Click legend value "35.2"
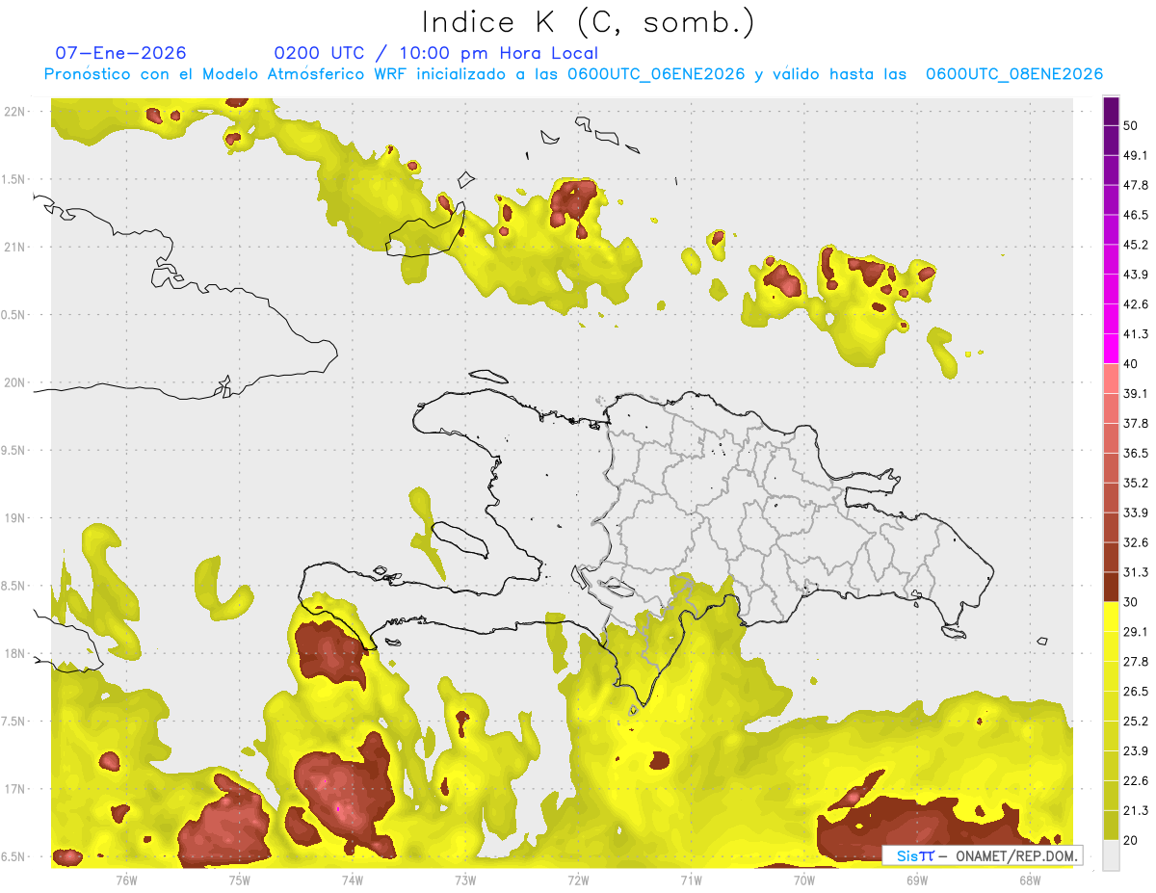This screenshot has width=1156, height=893. point(1136,483)
